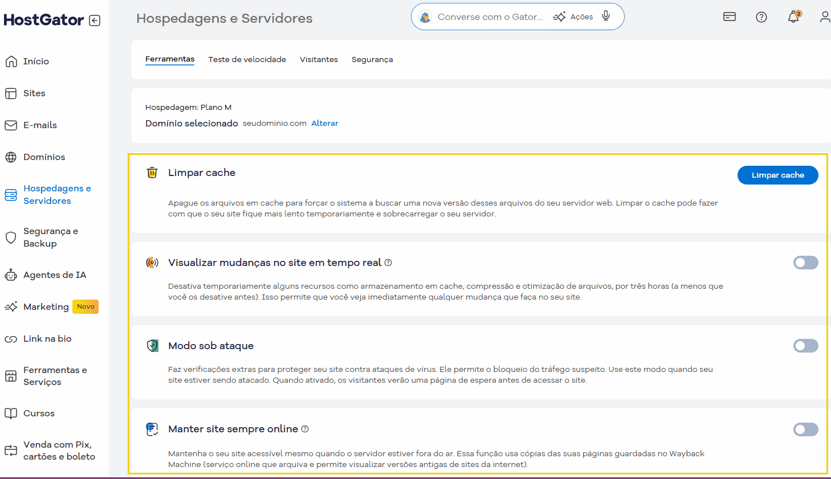The image size is (831, 479).
Task: Click the payment card icon in the top bar
Action: [730, 17]
